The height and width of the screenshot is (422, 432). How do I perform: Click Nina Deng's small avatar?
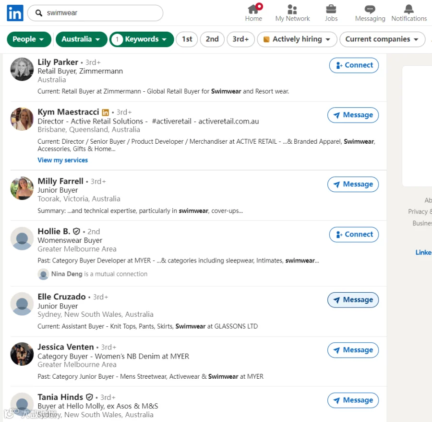point(43,274)
